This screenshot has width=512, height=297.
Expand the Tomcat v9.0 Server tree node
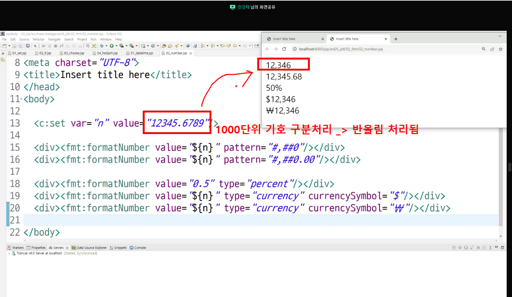point(9,253)
